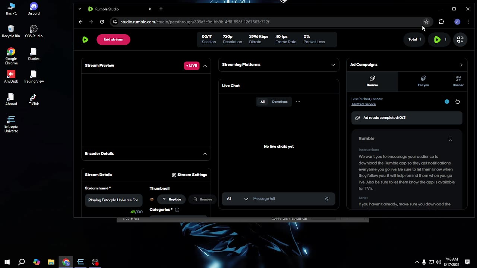Open the browser Extensions menu
Screen dimensions: 477x268
pyautogui.click(x=441, y=22)
